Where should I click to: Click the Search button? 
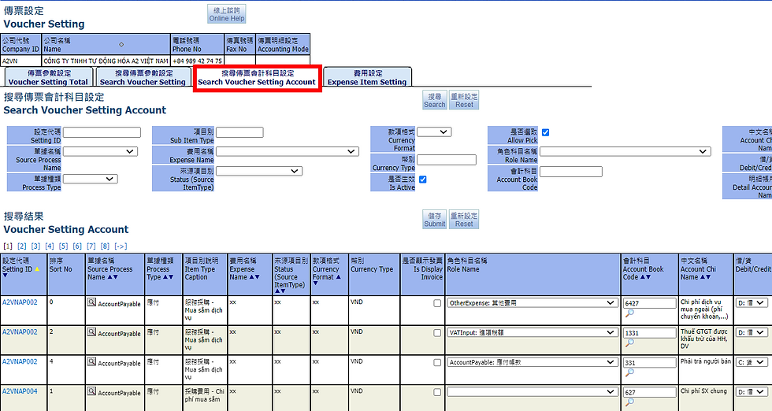(x=434, y=100)
